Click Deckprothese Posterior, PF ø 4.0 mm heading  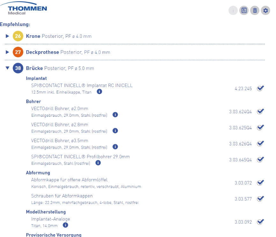[68, 52]
